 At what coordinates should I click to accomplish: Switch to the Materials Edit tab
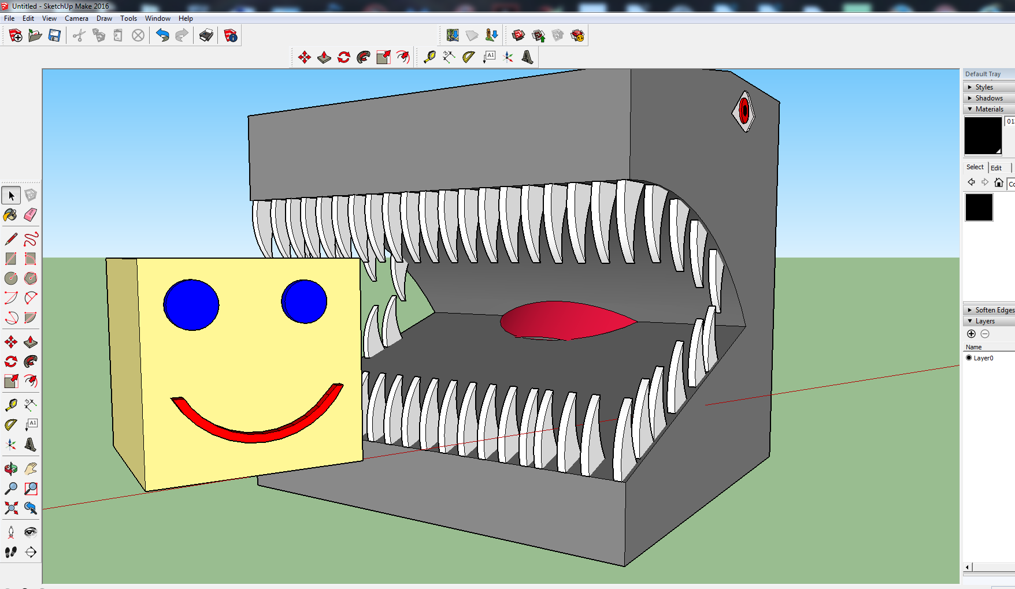point(996,167)
